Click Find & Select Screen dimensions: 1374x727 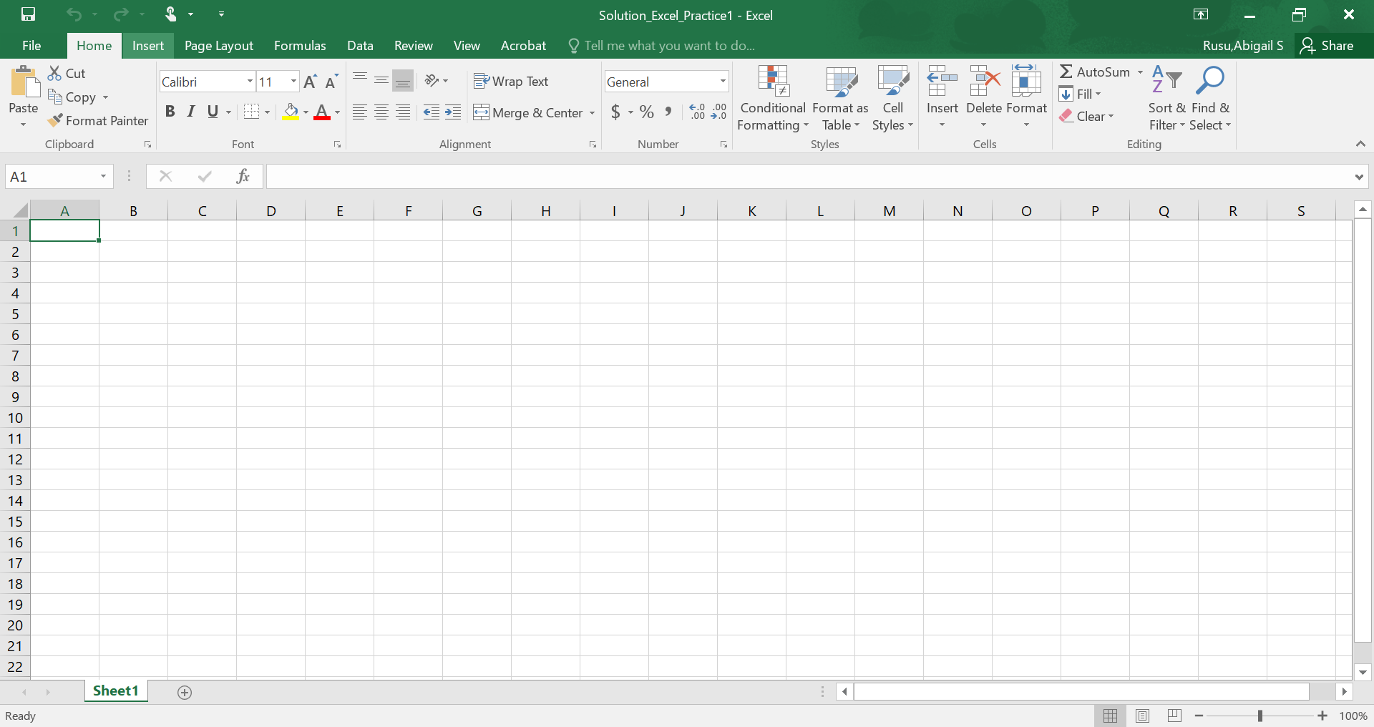click(1210, 98)
